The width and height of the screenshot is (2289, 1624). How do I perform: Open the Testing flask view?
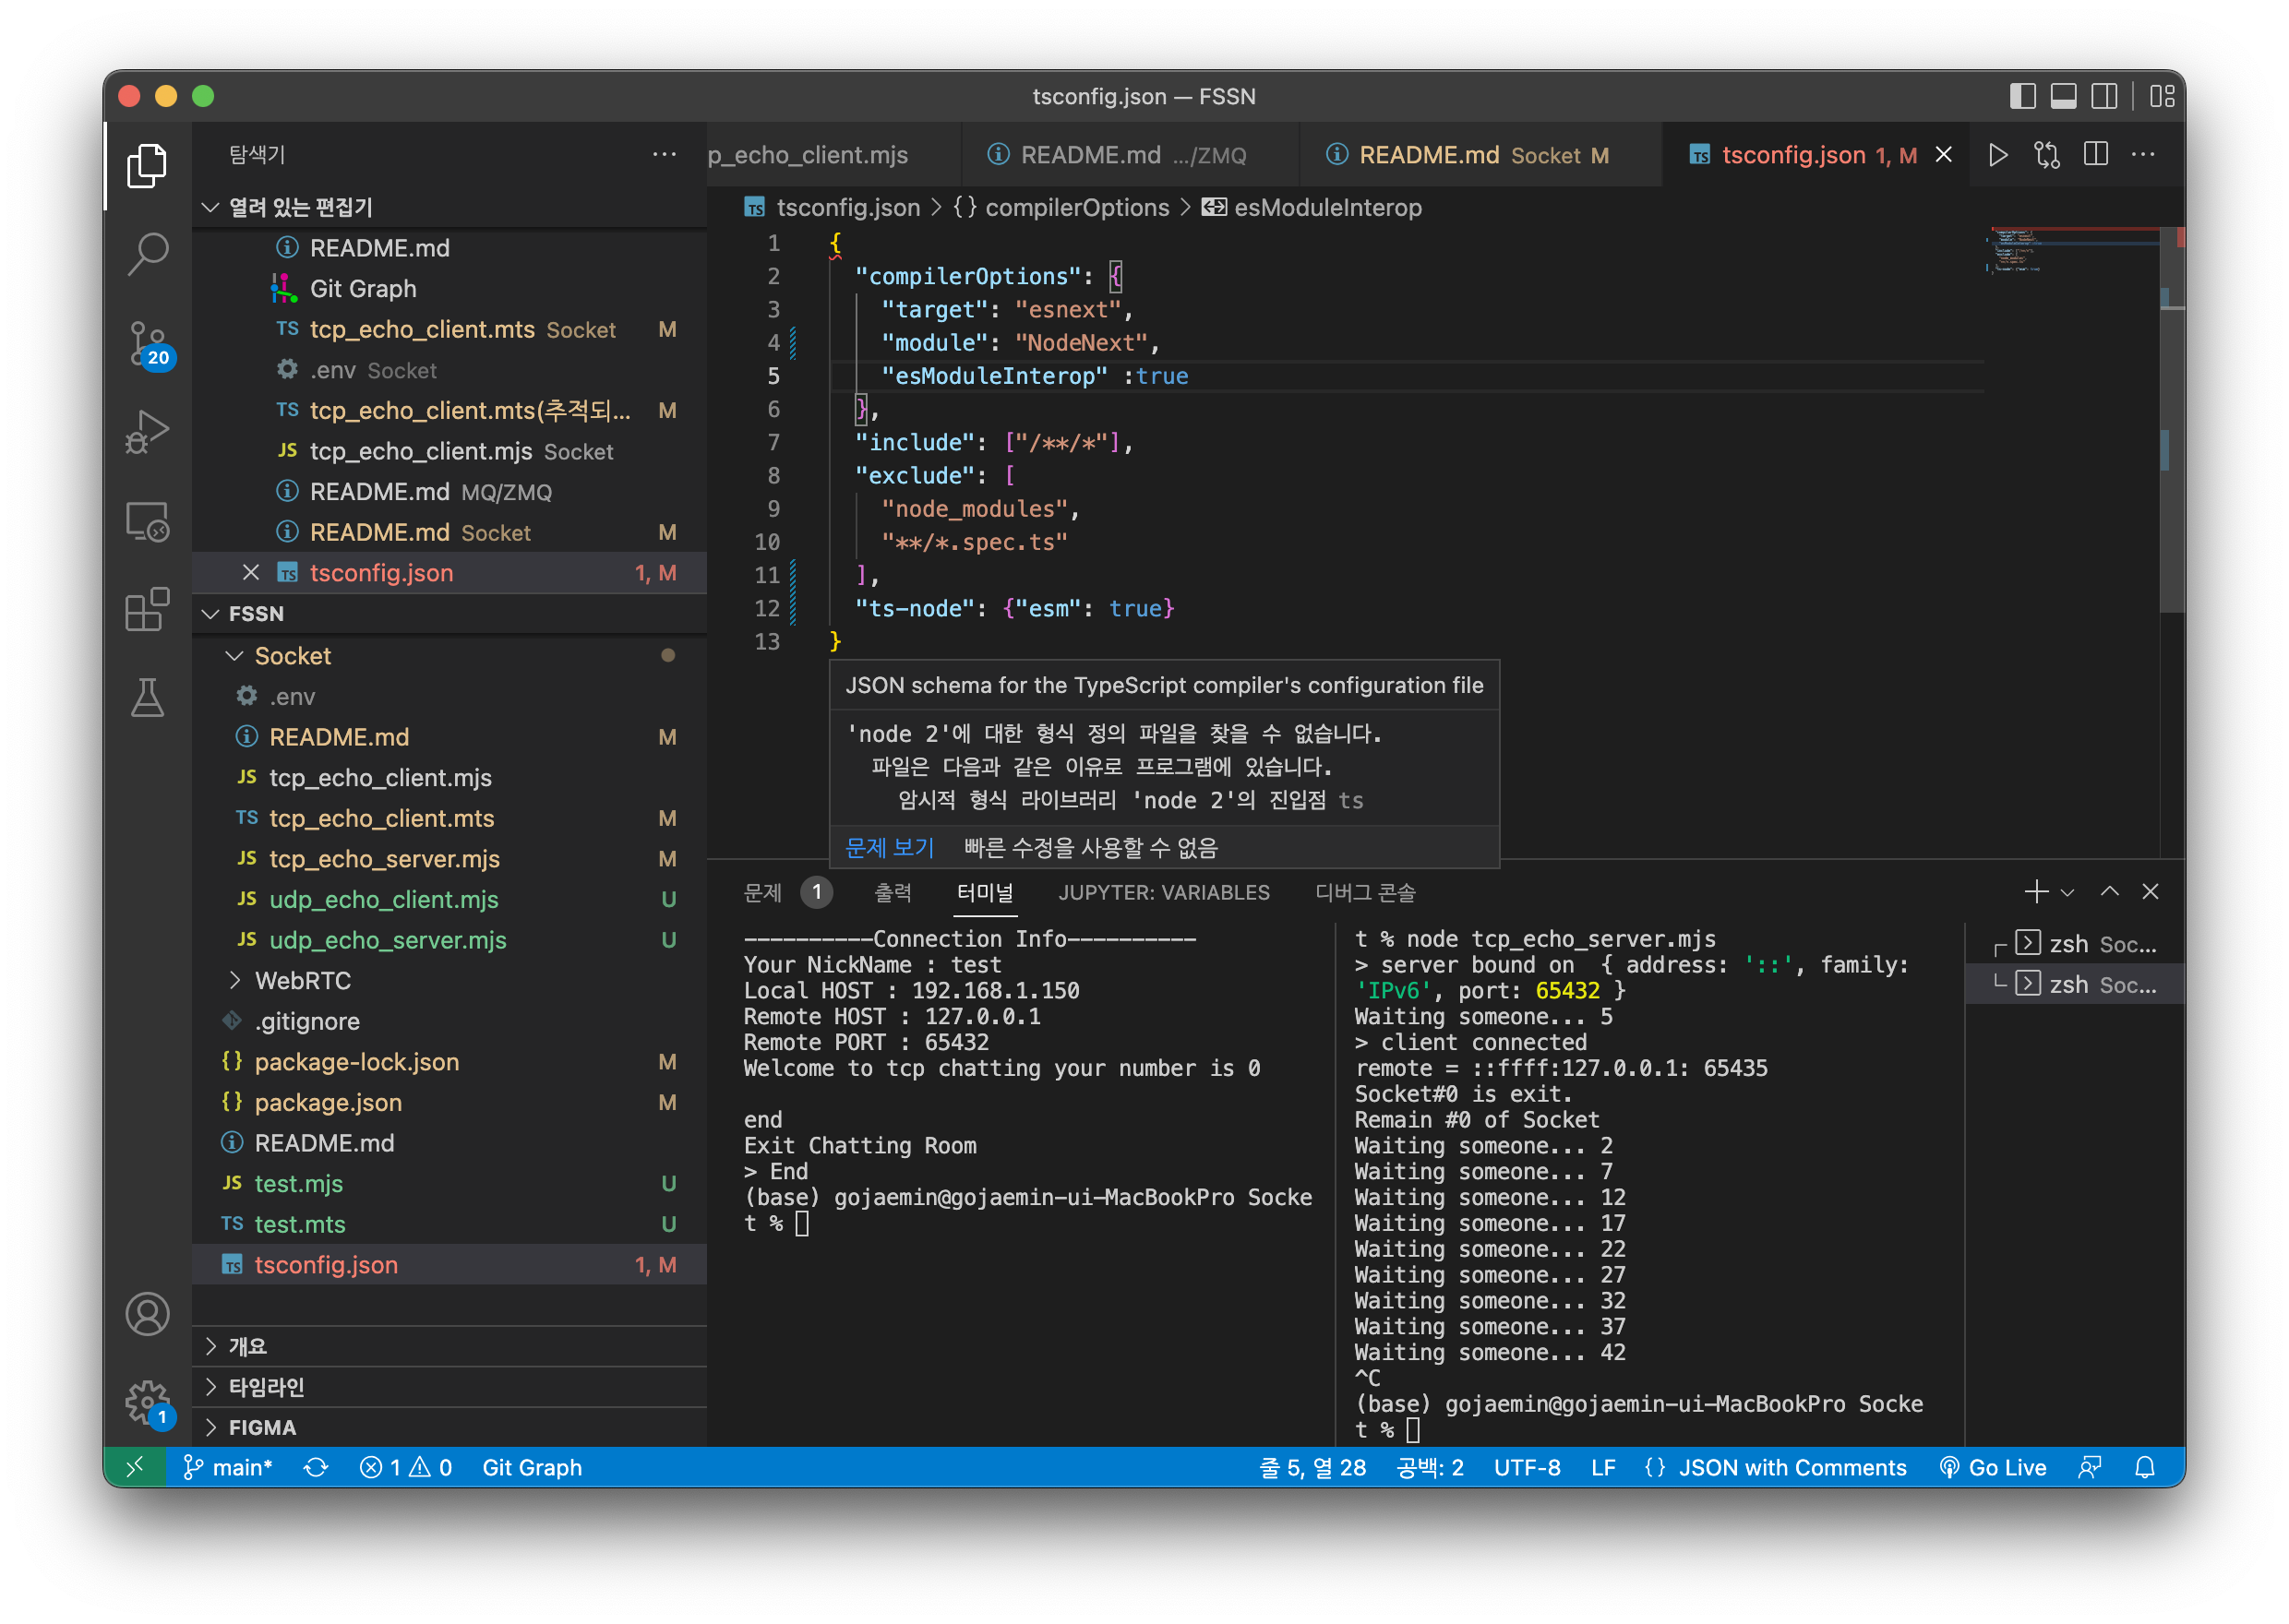pos(147,698)
